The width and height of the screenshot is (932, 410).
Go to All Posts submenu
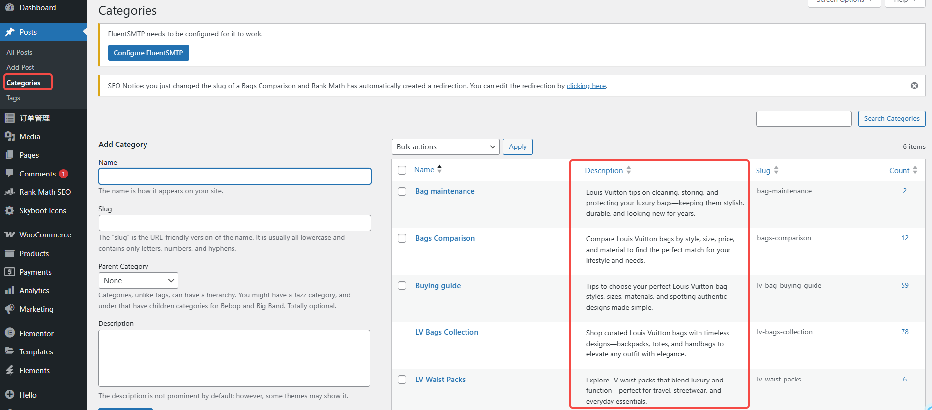click(20, 52)
